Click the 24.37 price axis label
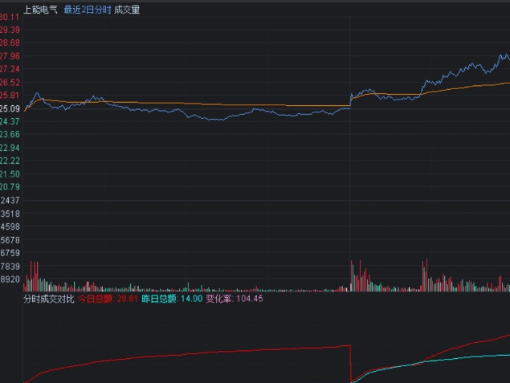The image size is (510, 383). coord(10,121)
